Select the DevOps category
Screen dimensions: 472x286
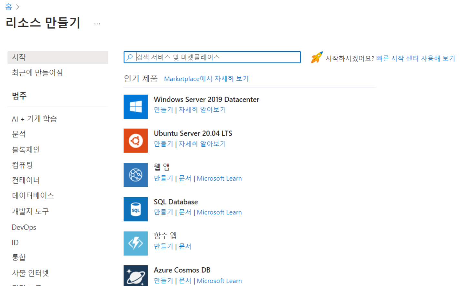point(24,227)
